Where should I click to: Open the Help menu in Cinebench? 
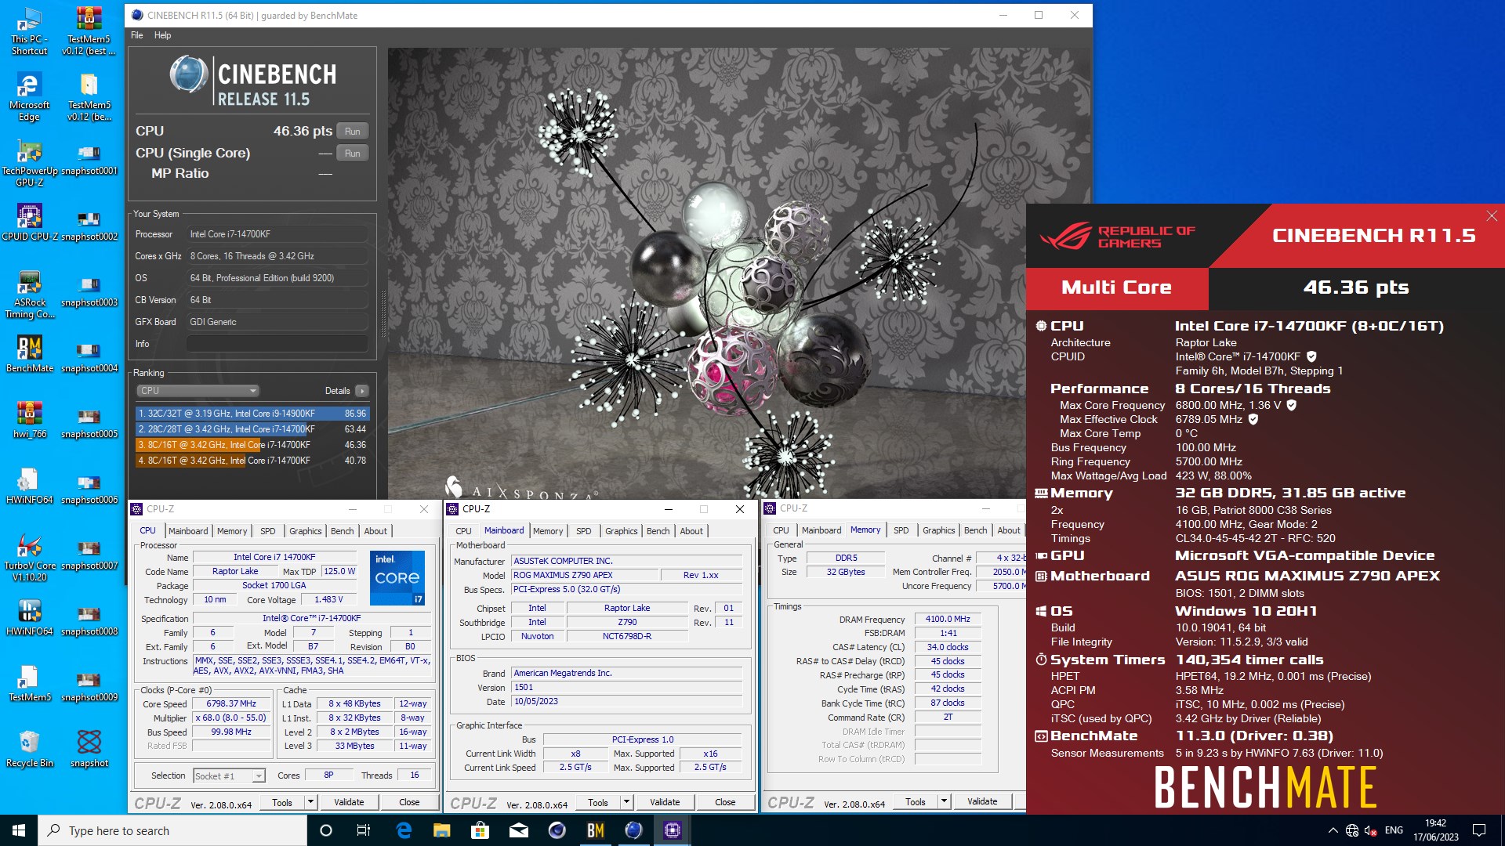(162, 35)
